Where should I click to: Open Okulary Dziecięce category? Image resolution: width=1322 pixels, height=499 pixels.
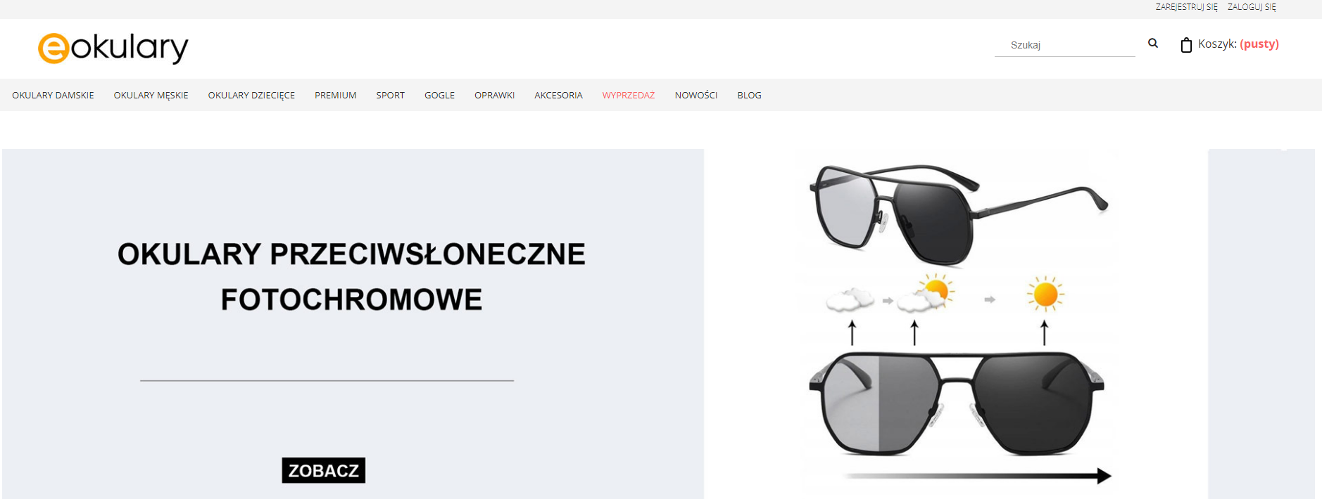251,95
